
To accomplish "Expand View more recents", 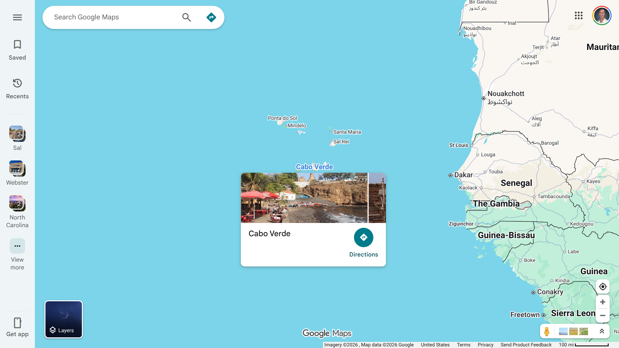I will tap(17, 246).
